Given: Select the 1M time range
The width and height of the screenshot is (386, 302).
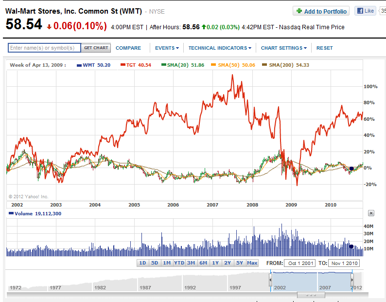Looking at the screenshot, I should tap(167, 263).
